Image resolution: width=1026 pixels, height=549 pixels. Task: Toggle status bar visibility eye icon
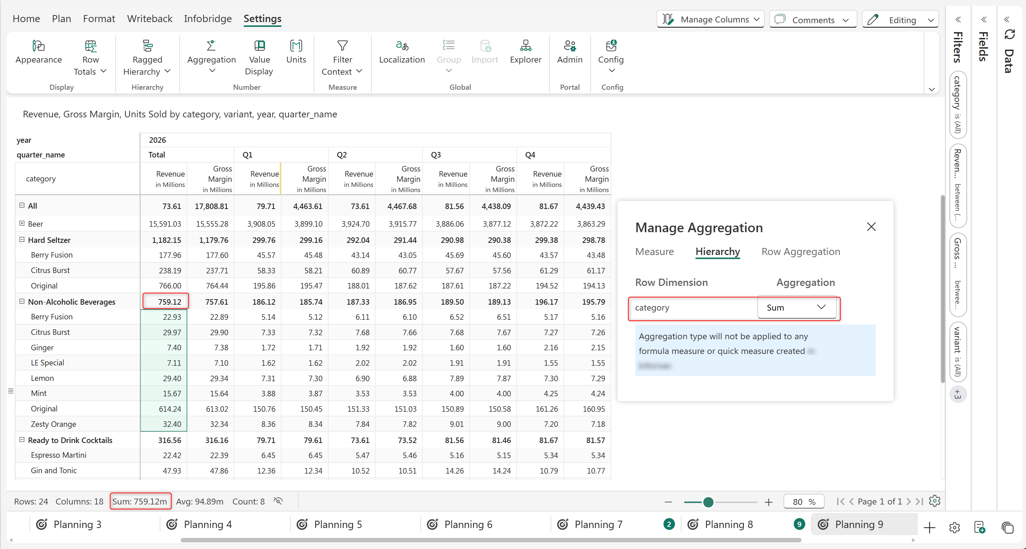[278, 501]
